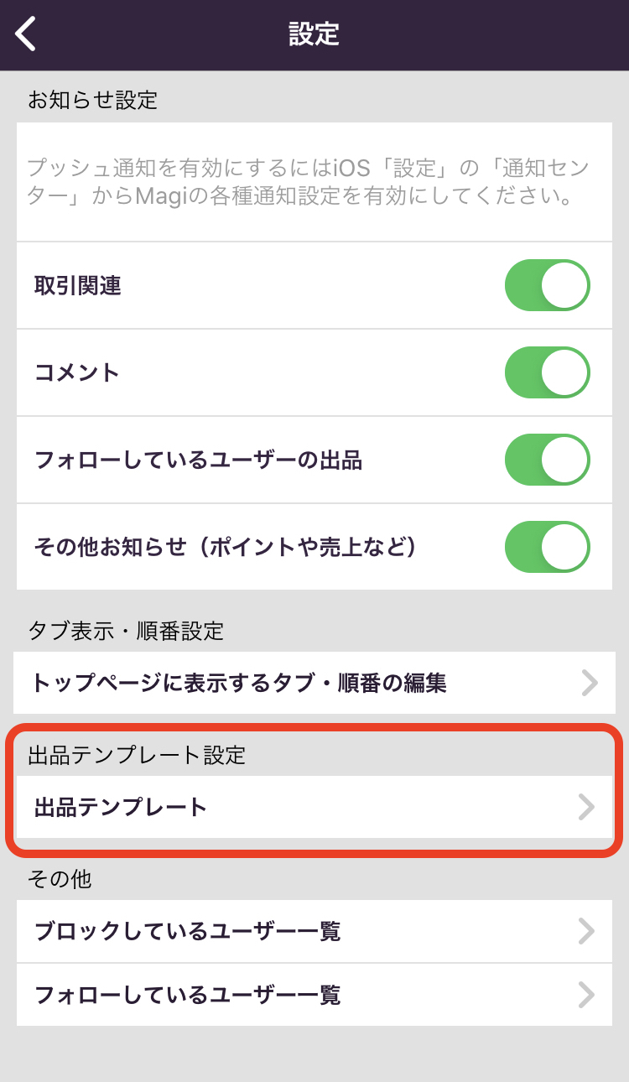Open トップページに表示するタブ・順番の編集 label
The height and width of the screenshot is (1082, 629).
click(x=239, y=683)
